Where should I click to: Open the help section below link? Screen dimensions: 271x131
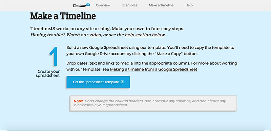(145, 35)
